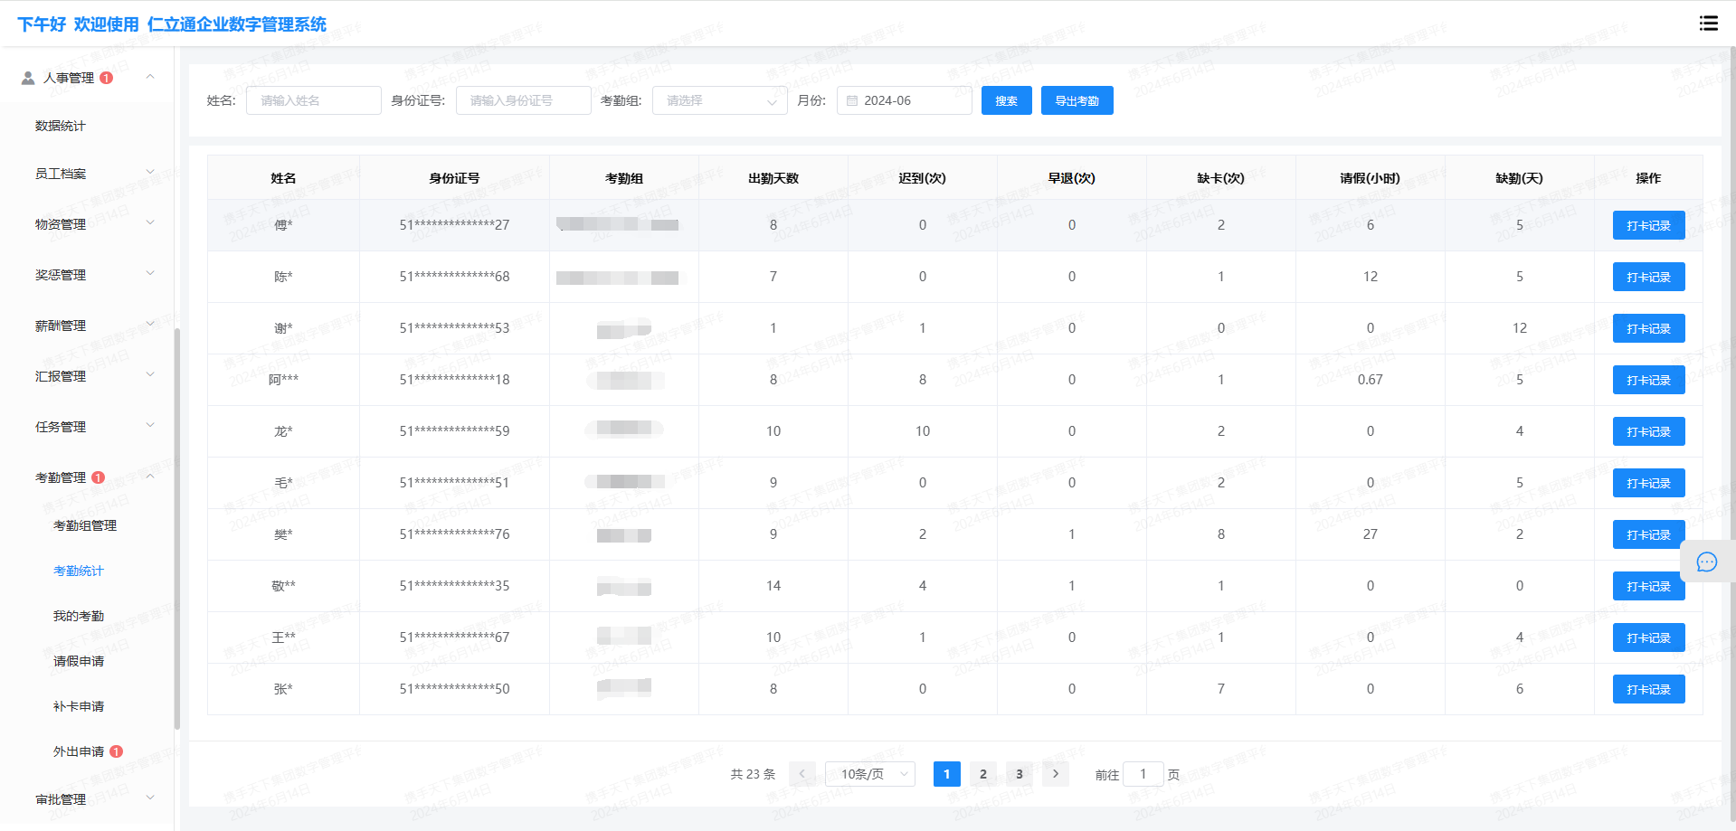Viewport: 1736px width, 831px height.
Task: Click the floating chat message icon
Action: (x=1706, y=562)
